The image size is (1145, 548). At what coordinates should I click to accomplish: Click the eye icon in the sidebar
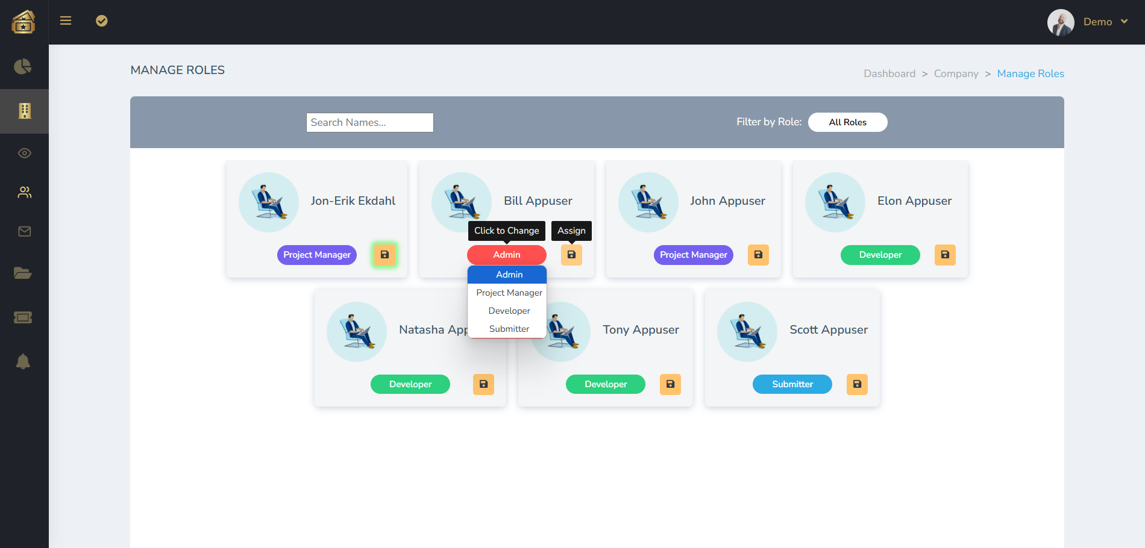coord(25,153)
